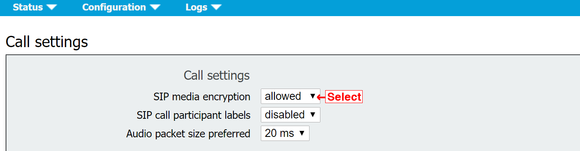Click the white triangle next to Logs
This screenshot has height=151, width=580.
click(216, 8)
